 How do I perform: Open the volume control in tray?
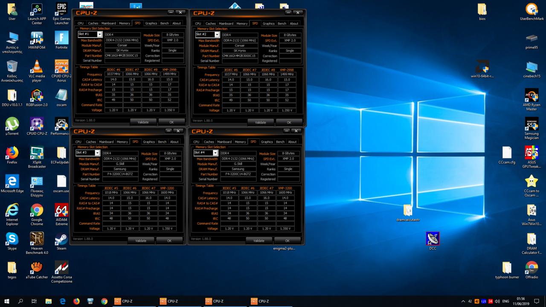coord(497,301)
